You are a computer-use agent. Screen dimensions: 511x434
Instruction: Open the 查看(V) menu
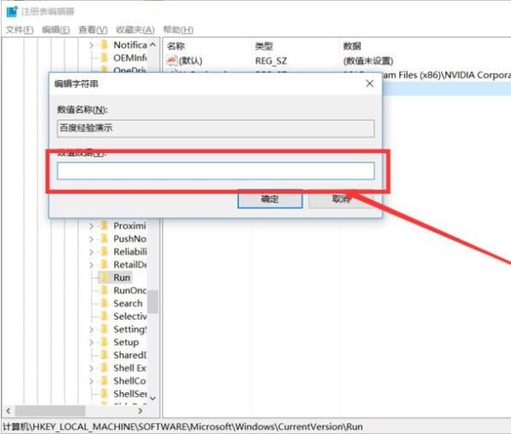(93, 30)
